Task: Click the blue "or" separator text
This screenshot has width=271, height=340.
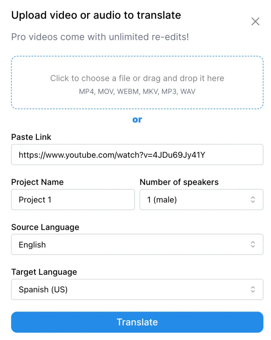Action: pyautogui.click(x=137, y=120)
